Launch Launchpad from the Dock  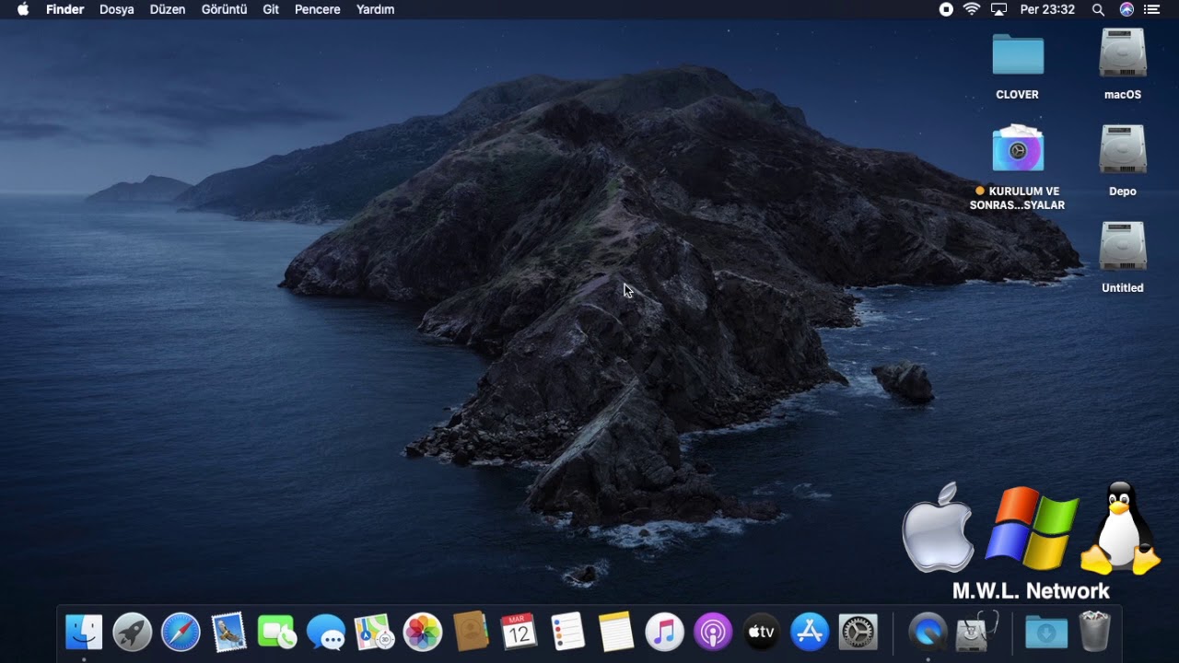[133, 633]
